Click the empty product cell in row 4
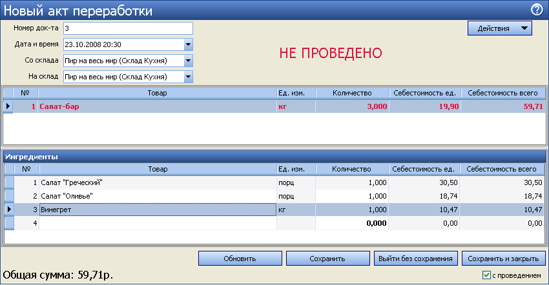 click(158, 223)
